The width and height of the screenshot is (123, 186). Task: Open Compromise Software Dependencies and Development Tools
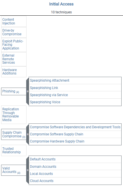click(75, 127)
